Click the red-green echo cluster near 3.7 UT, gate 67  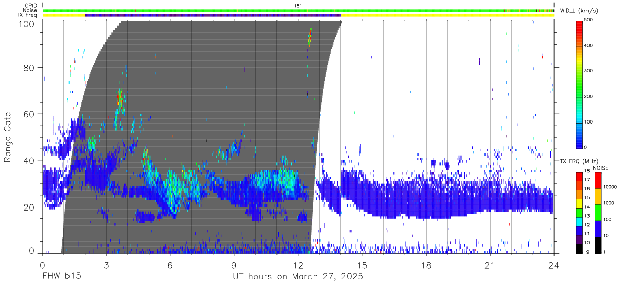tap(120, 95)
